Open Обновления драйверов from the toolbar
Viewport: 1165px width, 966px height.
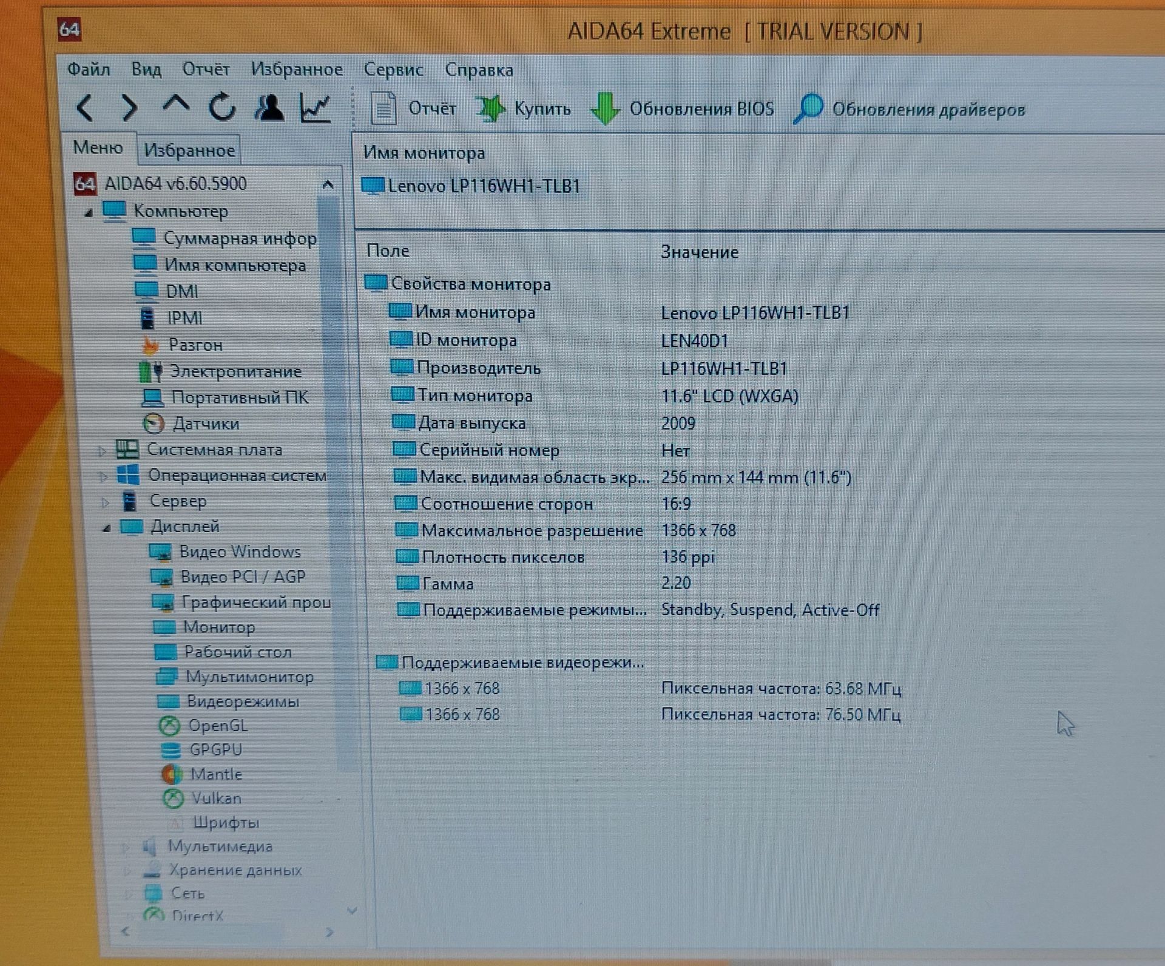pyautogui.click(x=909, y=110)
